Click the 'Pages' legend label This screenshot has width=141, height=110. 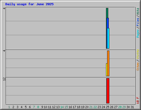tap(138, 34)
